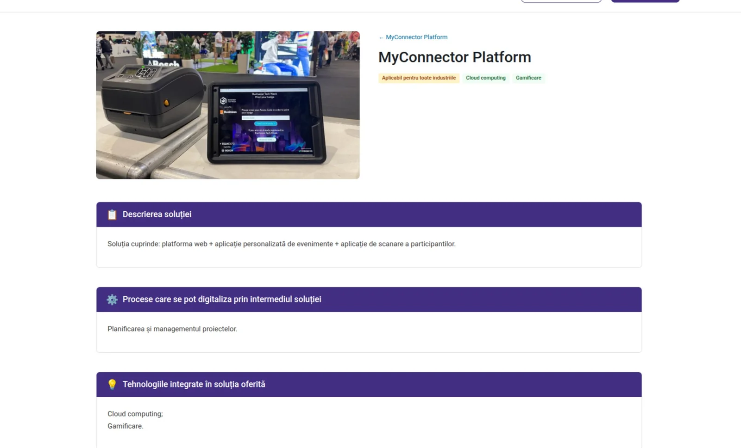Click the 'Tehnologiile integrate în soluția oferită' header
741x448 pixels.
(x=369, y=385)
